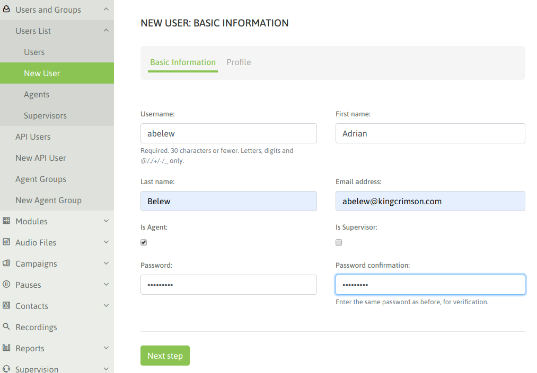
Task: Enable the Is Supervisor checkbox
Action: pyautogui.click(x=339, y=242)
